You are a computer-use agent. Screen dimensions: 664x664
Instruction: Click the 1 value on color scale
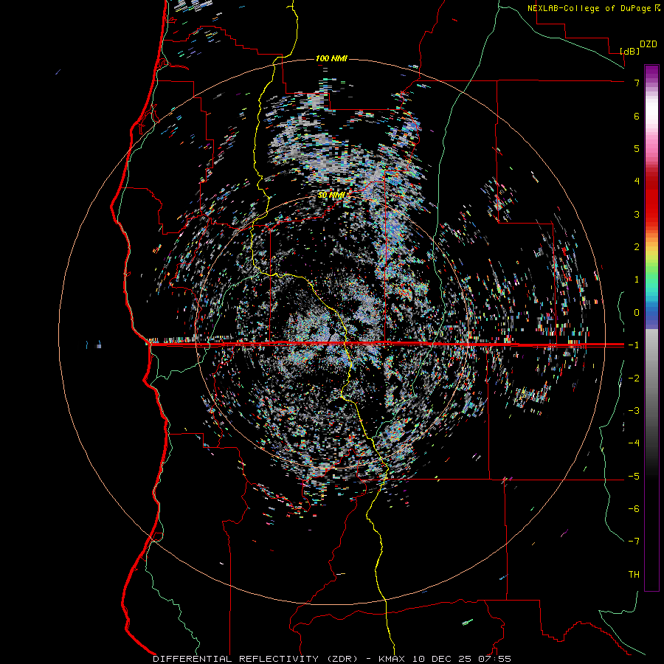(x=637, y=280)
